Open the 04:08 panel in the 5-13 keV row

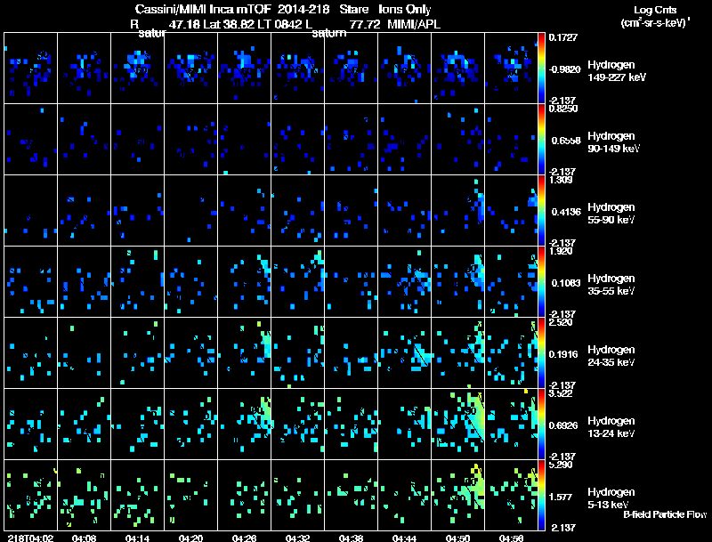click(x=84, y=495)
